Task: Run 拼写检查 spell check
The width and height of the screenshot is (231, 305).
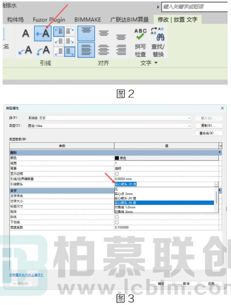Action: [140, 42]
